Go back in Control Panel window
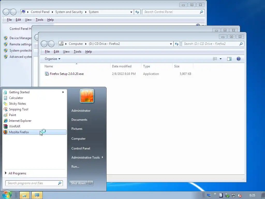This screenshot has height=199, width=265. [x=6, y=12]
